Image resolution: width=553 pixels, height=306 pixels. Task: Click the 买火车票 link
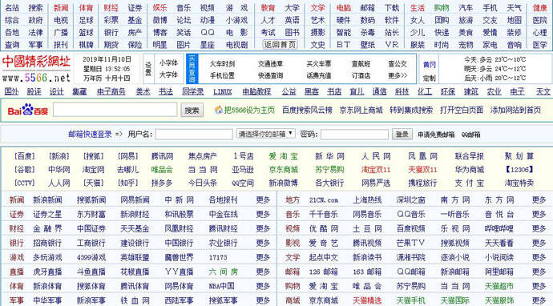(319, 64)
